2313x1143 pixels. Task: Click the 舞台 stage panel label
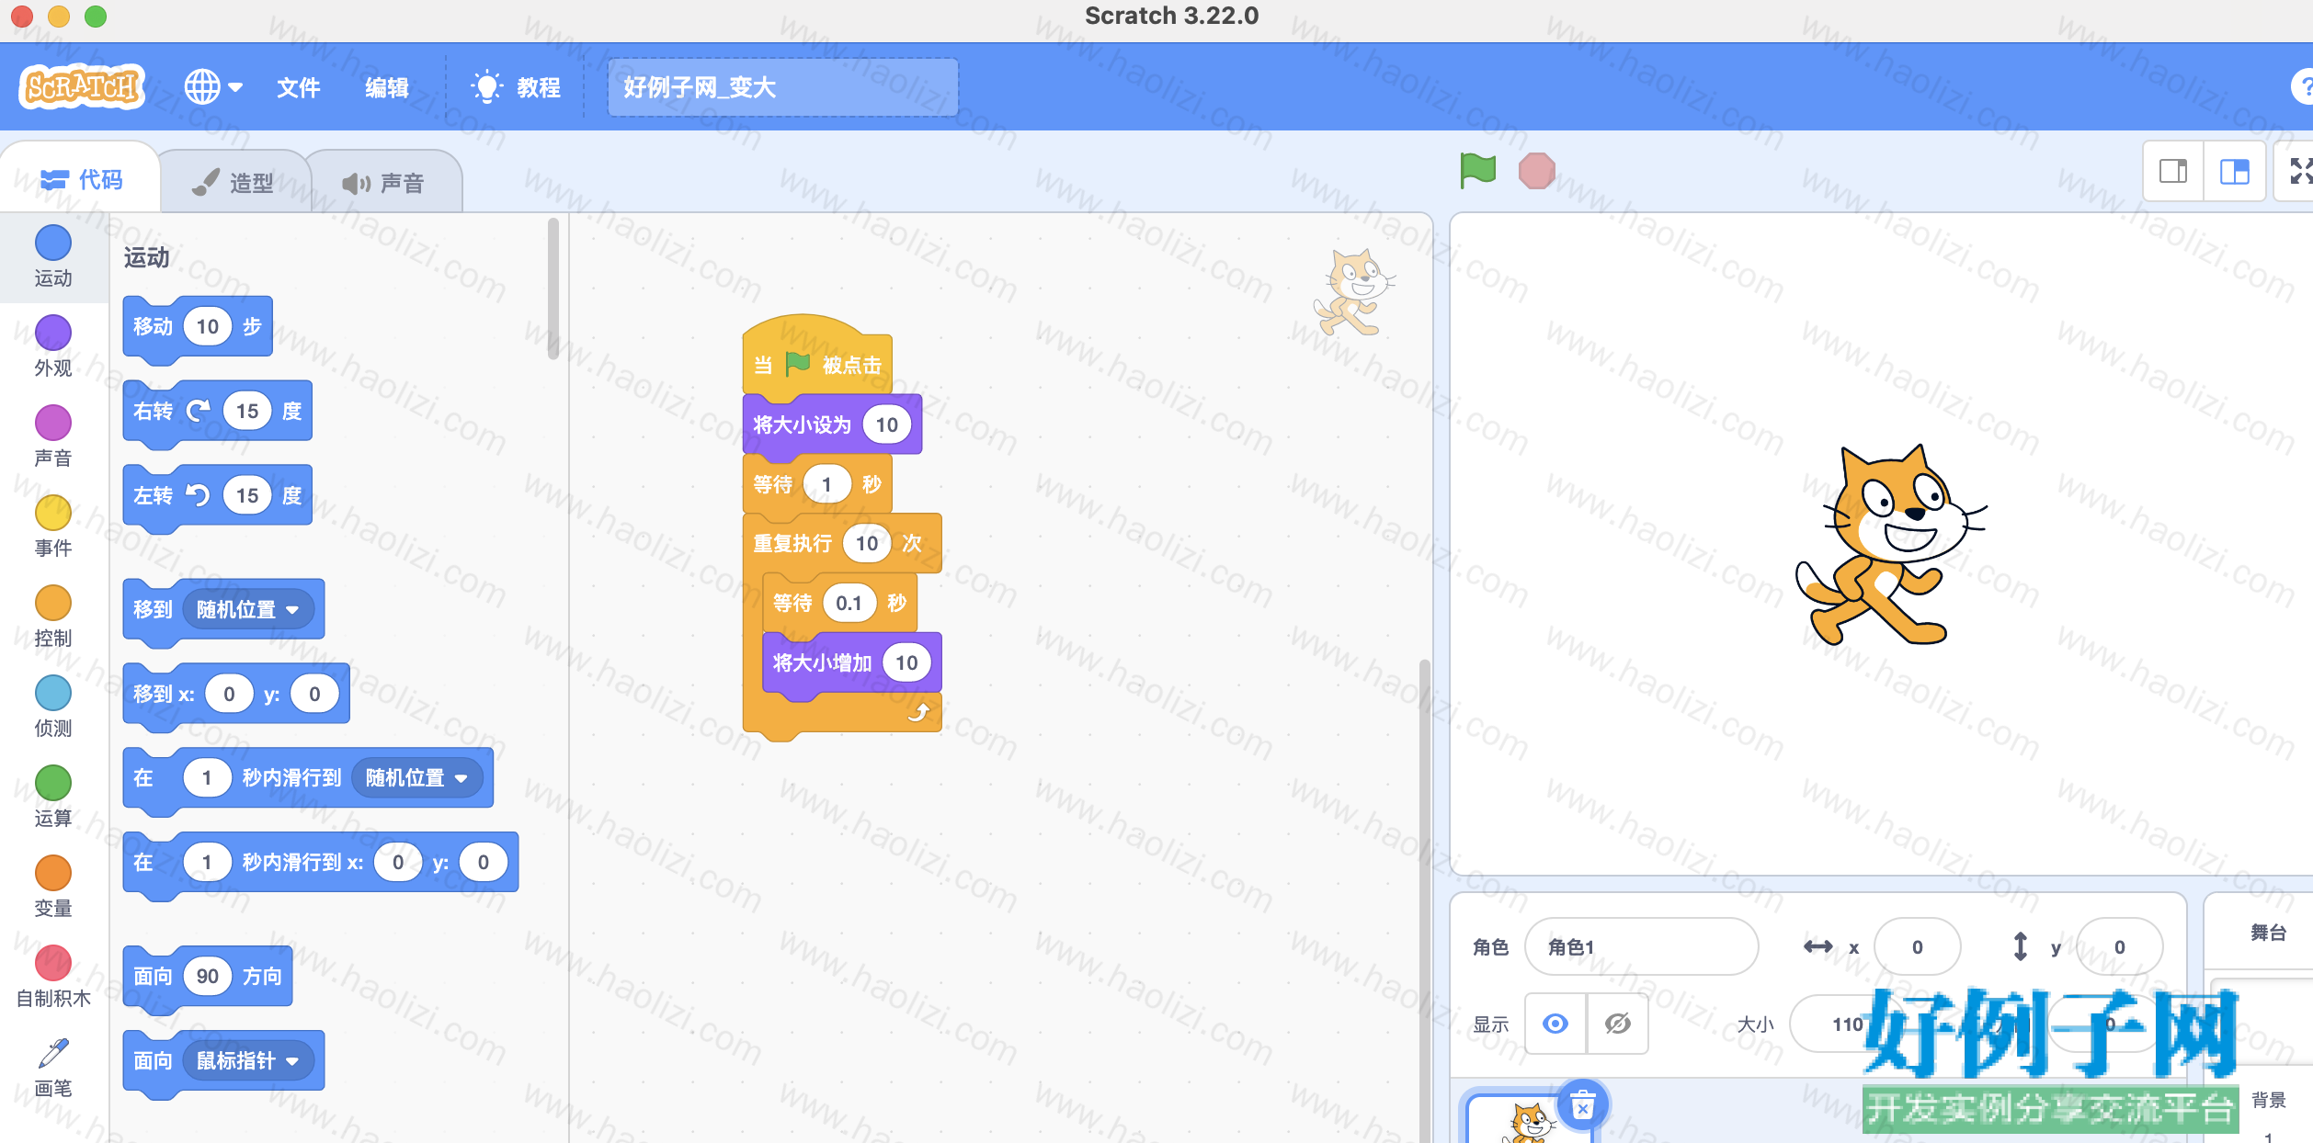pos(2268,933)
